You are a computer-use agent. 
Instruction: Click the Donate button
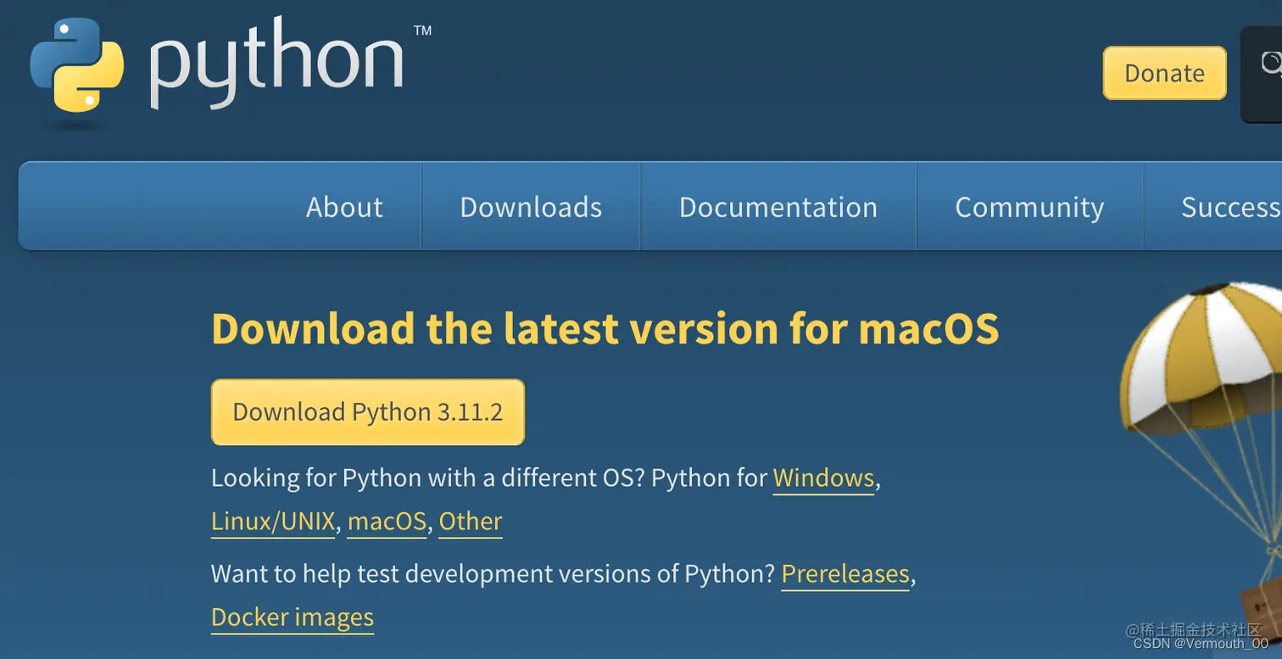[x=1164, y=73]
